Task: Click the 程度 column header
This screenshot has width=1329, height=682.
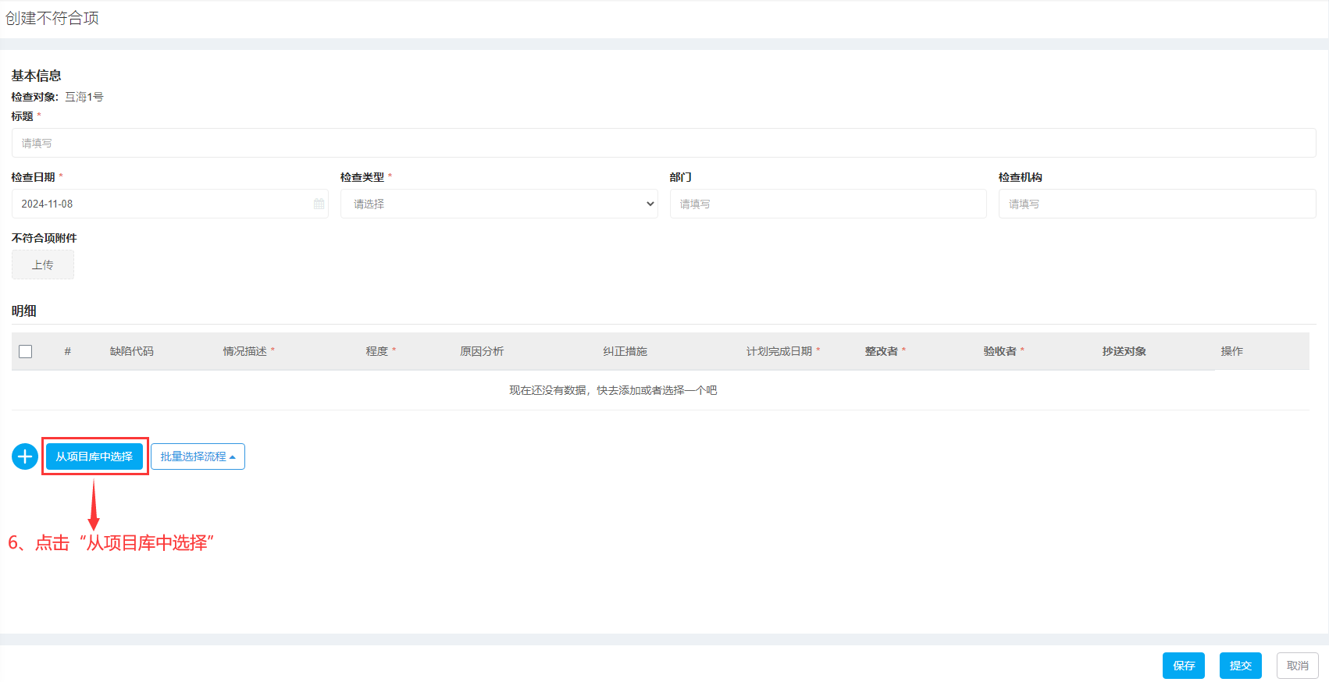Action: pyautogui.click(x=377, y=351)
